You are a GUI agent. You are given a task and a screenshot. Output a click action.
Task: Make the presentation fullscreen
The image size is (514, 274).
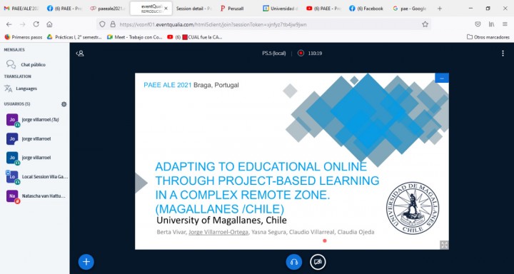[444, 245]
